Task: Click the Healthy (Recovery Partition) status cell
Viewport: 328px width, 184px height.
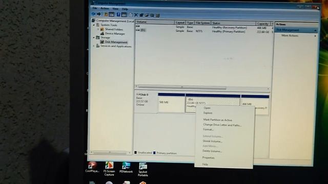Action: click(230, 28)
